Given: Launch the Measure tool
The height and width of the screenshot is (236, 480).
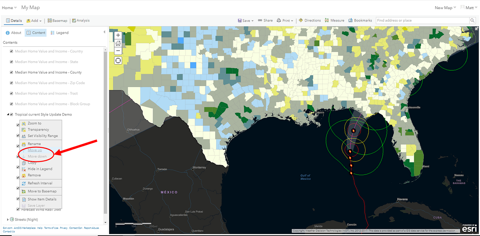Looking at the screenshot, I should [334, 20].
